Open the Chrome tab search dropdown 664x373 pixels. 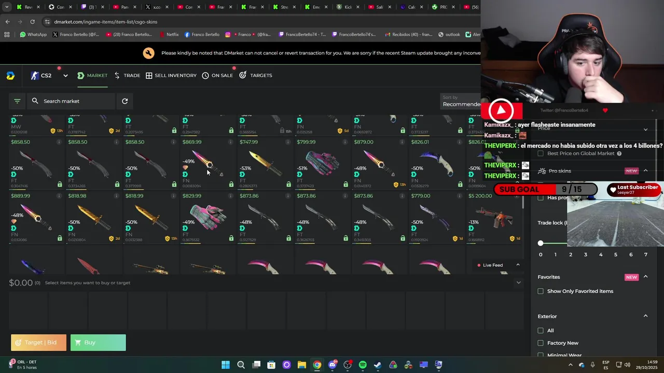[6, 7]
